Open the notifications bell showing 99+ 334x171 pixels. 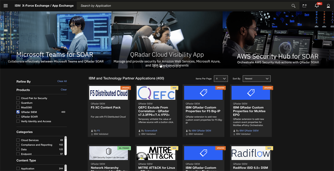coord(317,6)
